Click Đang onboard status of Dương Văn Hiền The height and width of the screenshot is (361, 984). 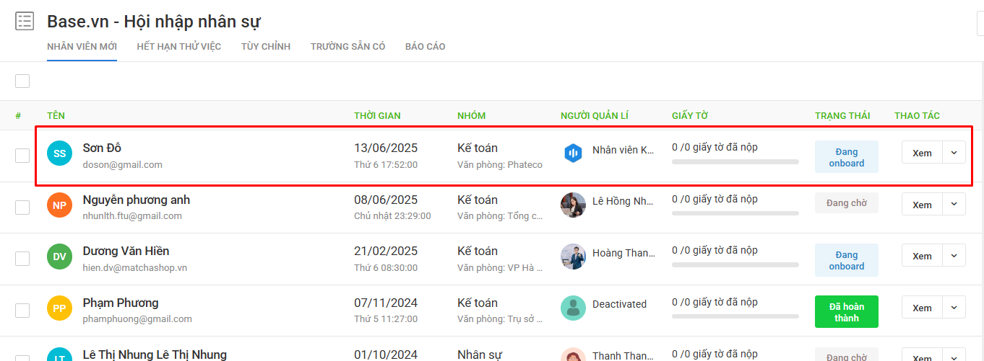pos(847,260)
